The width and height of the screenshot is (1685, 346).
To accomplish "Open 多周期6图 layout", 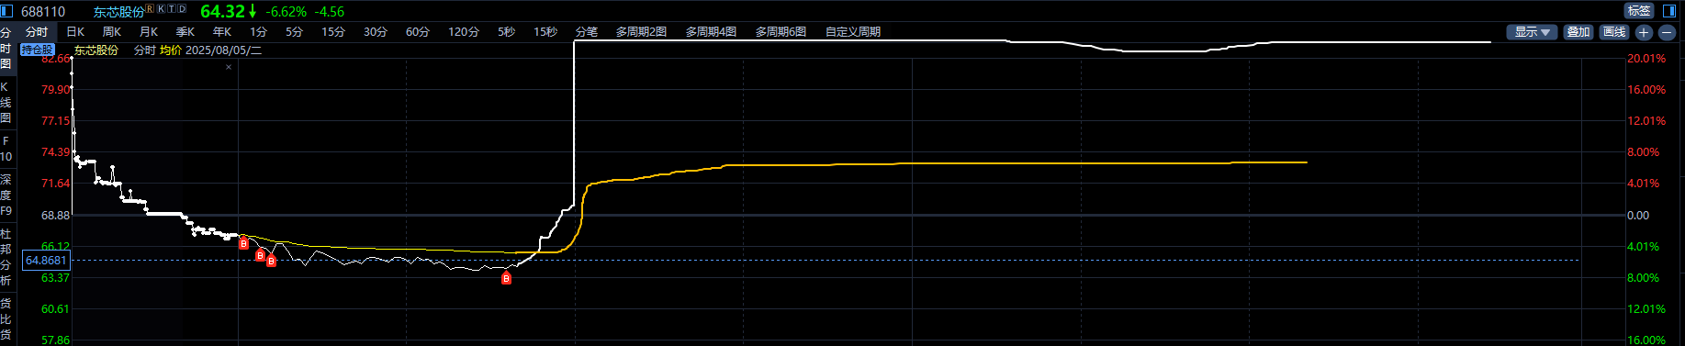I will tap(781, 32).
